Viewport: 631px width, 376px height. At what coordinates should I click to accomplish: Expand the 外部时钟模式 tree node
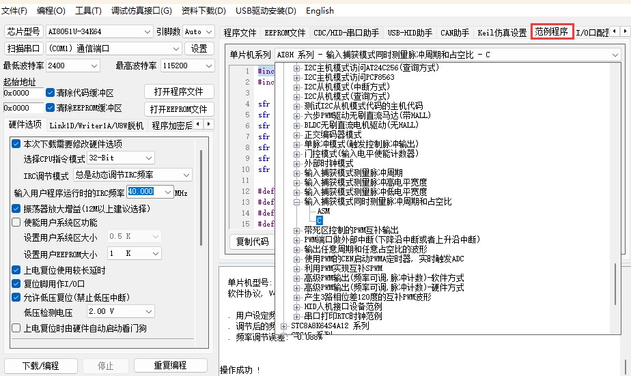point(296,164)
